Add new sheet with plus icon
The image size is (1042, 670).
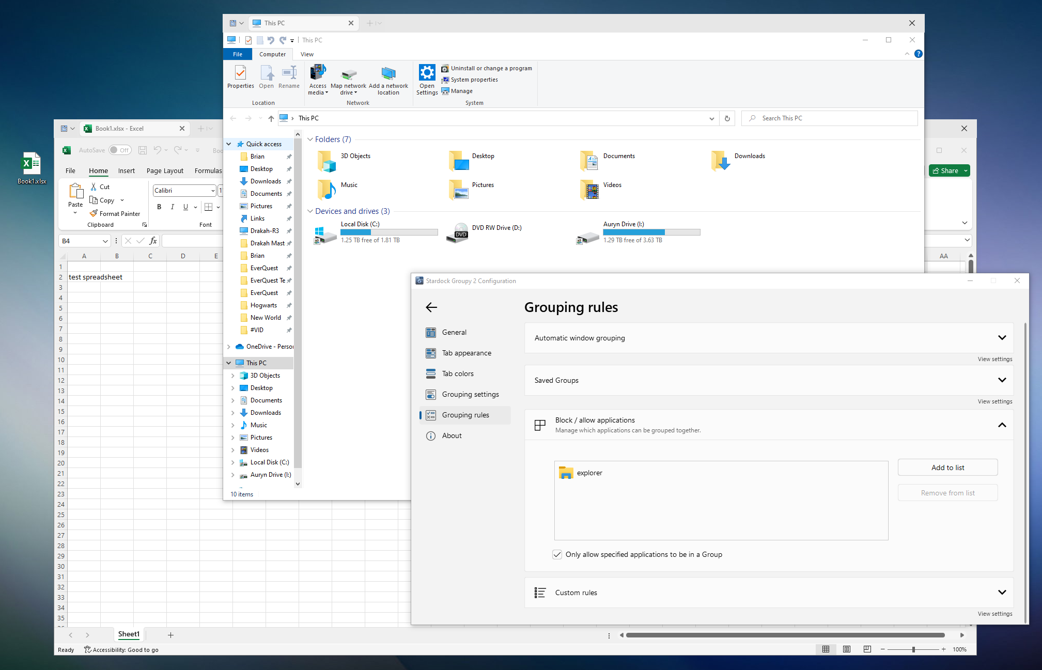[x=170, y=635]
